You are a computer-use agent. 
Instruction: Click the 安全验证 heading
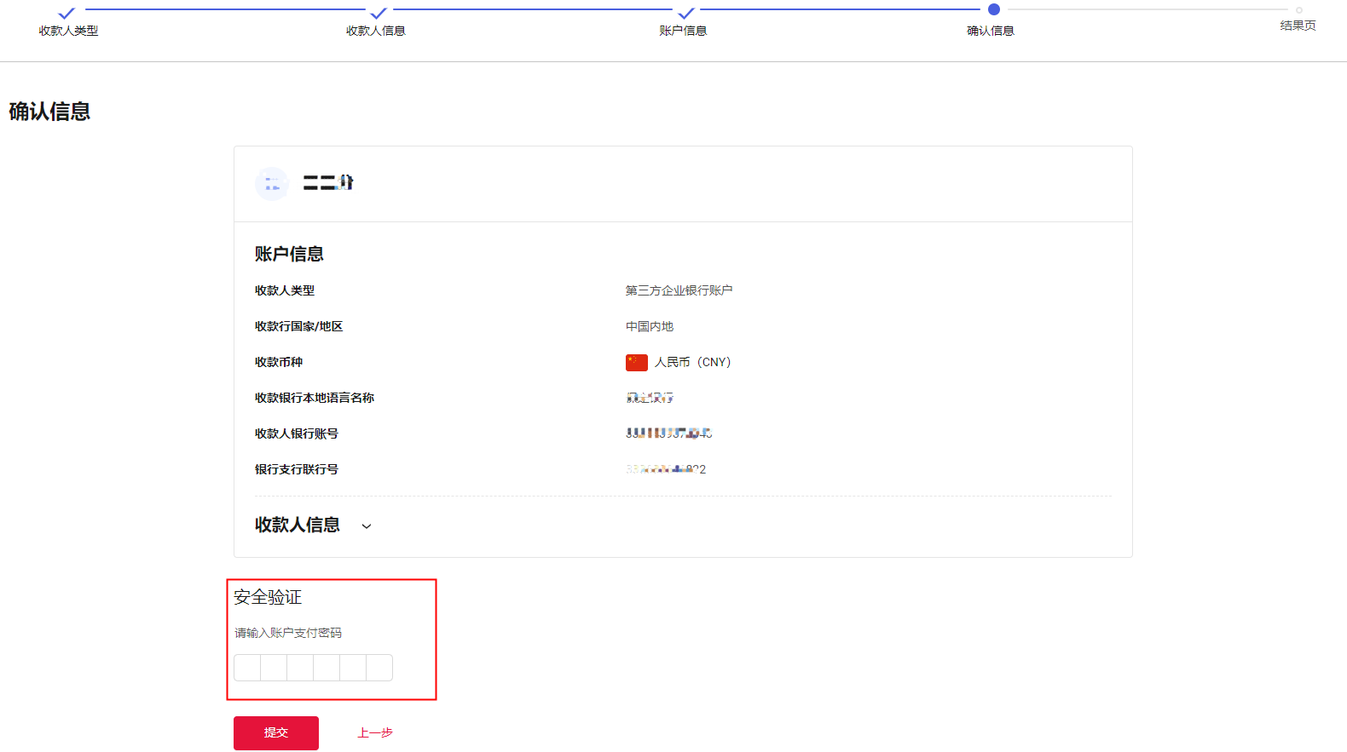(x=268, y=598)
